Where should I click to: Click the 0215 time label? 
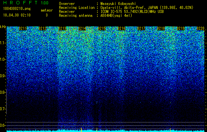point(102,28)
